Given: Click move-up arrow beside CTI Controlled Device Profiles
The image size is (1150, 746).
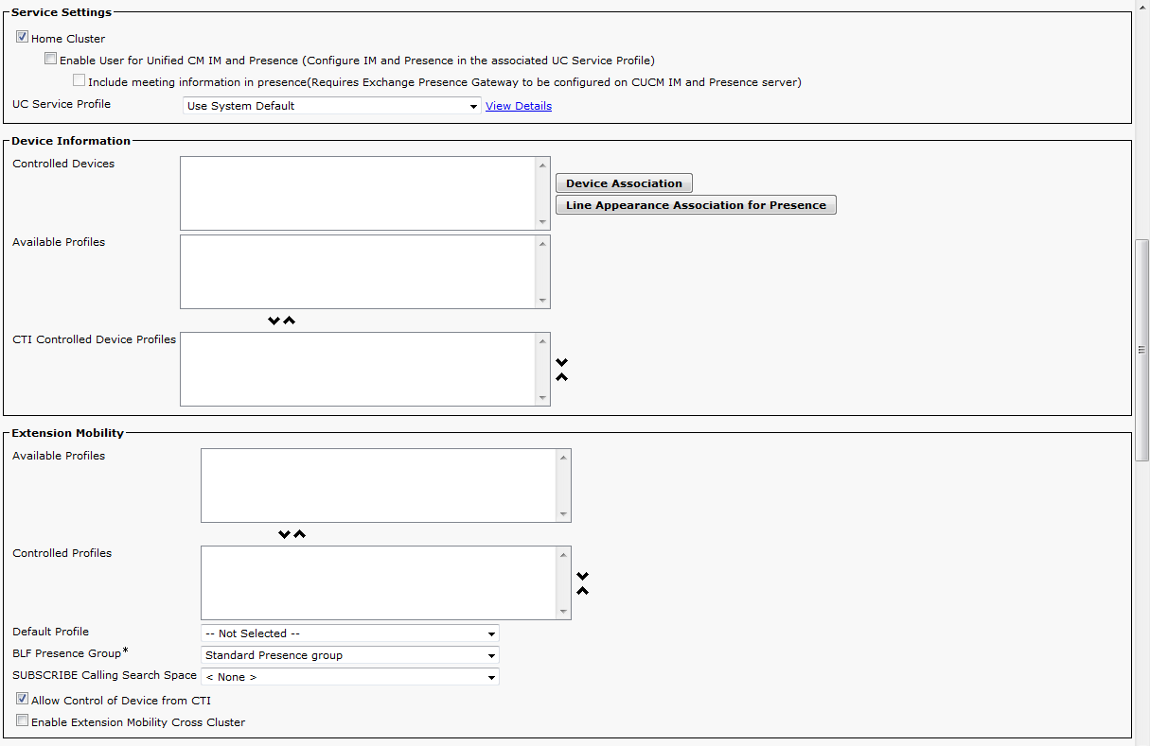Looking at the screenshot, I should [561, 377].
